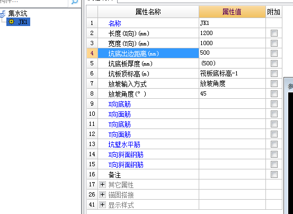Tick the 附加 checkbox for 坑壁水平筋
The height and width of the screenshot is (214, 293).
click(x=274, y=144)
